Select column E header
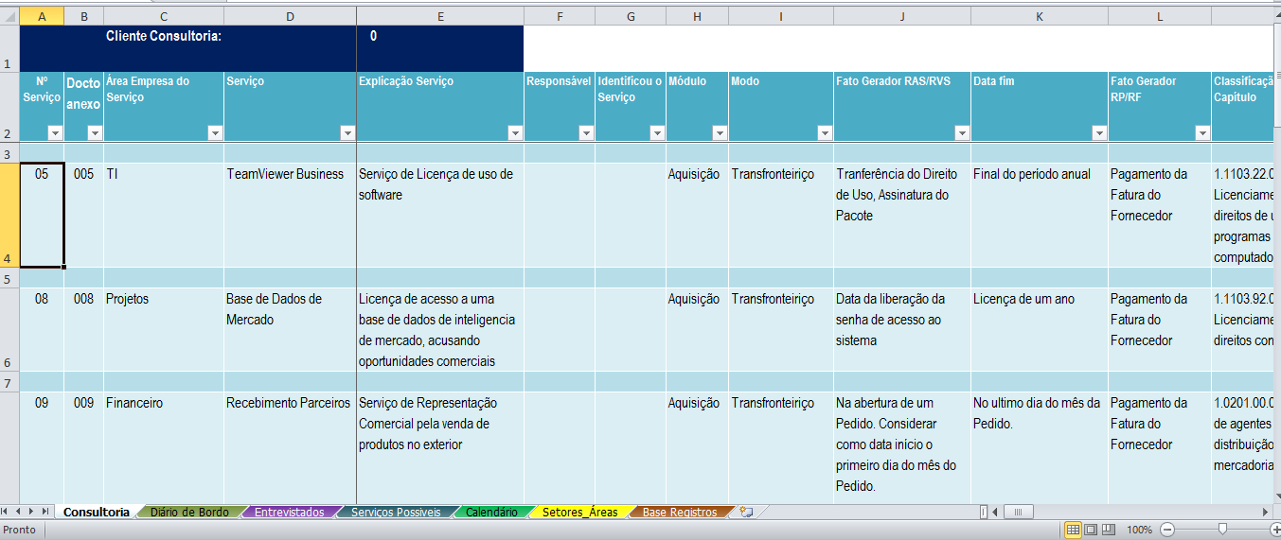The height and width of the screenshot is (540, 1281). (x=440, y=16)
